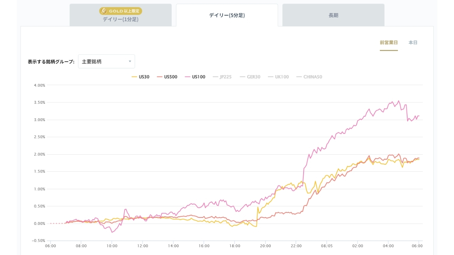Show the 本日 chart view
The width and height of the screenshot is (454, 255).
point(413,42)
